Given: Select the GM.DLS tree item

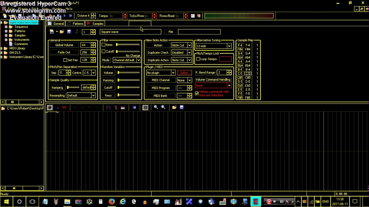Looking at the screenshot, I should (15, 53).
